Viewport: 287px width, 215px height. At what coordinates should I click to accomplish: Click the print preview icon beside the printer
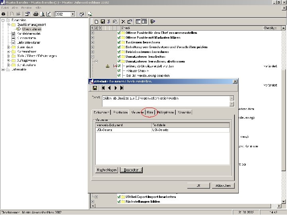(x=42, y=14)
